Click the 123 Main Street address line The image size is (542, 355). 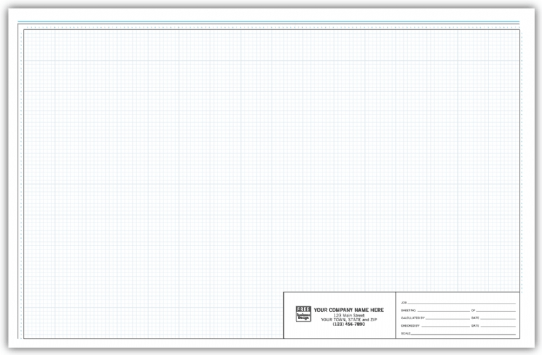tap(349, 315)
